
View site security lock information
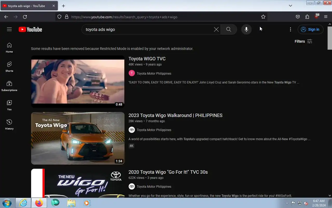coord(67,17)
